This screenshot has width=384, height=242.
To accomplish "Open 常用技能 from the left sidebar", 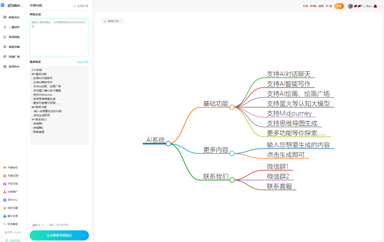I will click(x=12, y=37).
